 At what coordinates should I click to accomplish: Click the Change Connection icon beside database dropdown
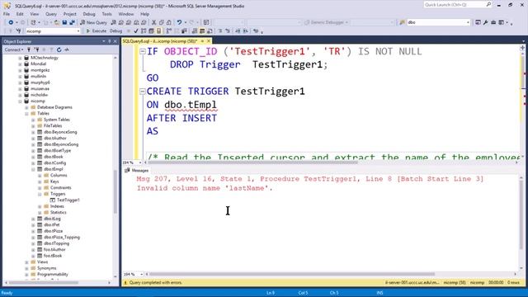click(18, 31)
